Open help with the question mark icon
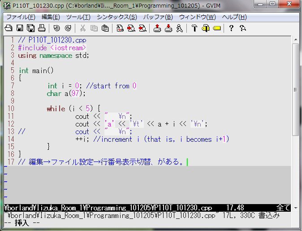Image resolution: width=302 pixels, height=231 pixels. [x=231, y=28]
